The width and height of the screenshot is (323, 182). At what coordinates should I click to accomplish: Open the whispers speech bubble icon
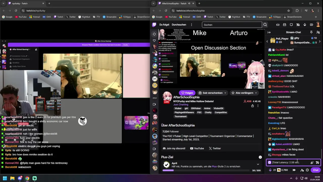(291, 25)
